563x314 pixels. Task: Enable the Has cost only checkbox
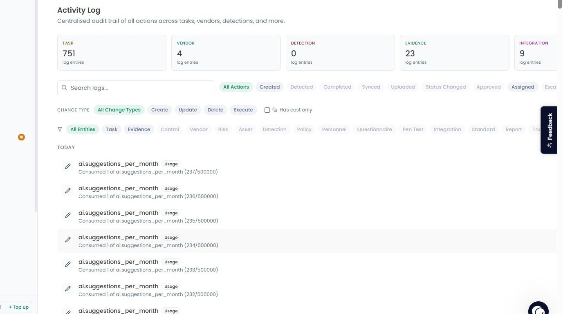tap(267, 110)
